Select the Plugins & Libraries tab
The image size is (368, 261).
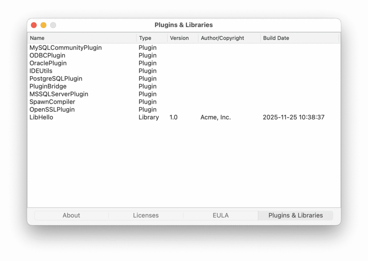click(x=295, y=215)
